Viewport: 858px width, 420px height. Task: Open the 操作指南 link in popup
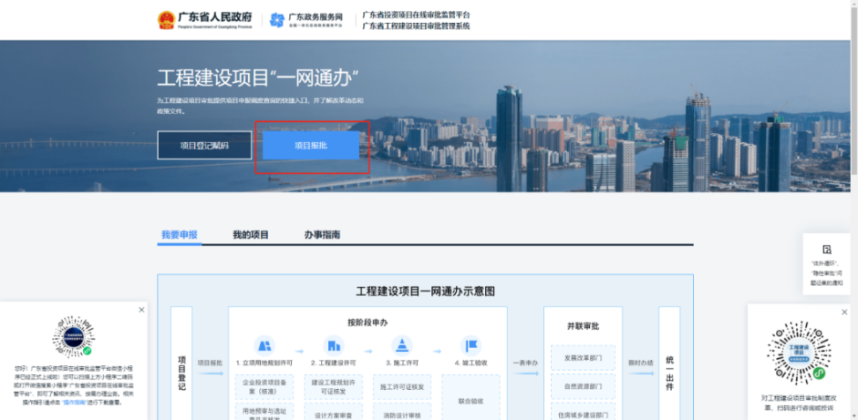tap(74, 402)
